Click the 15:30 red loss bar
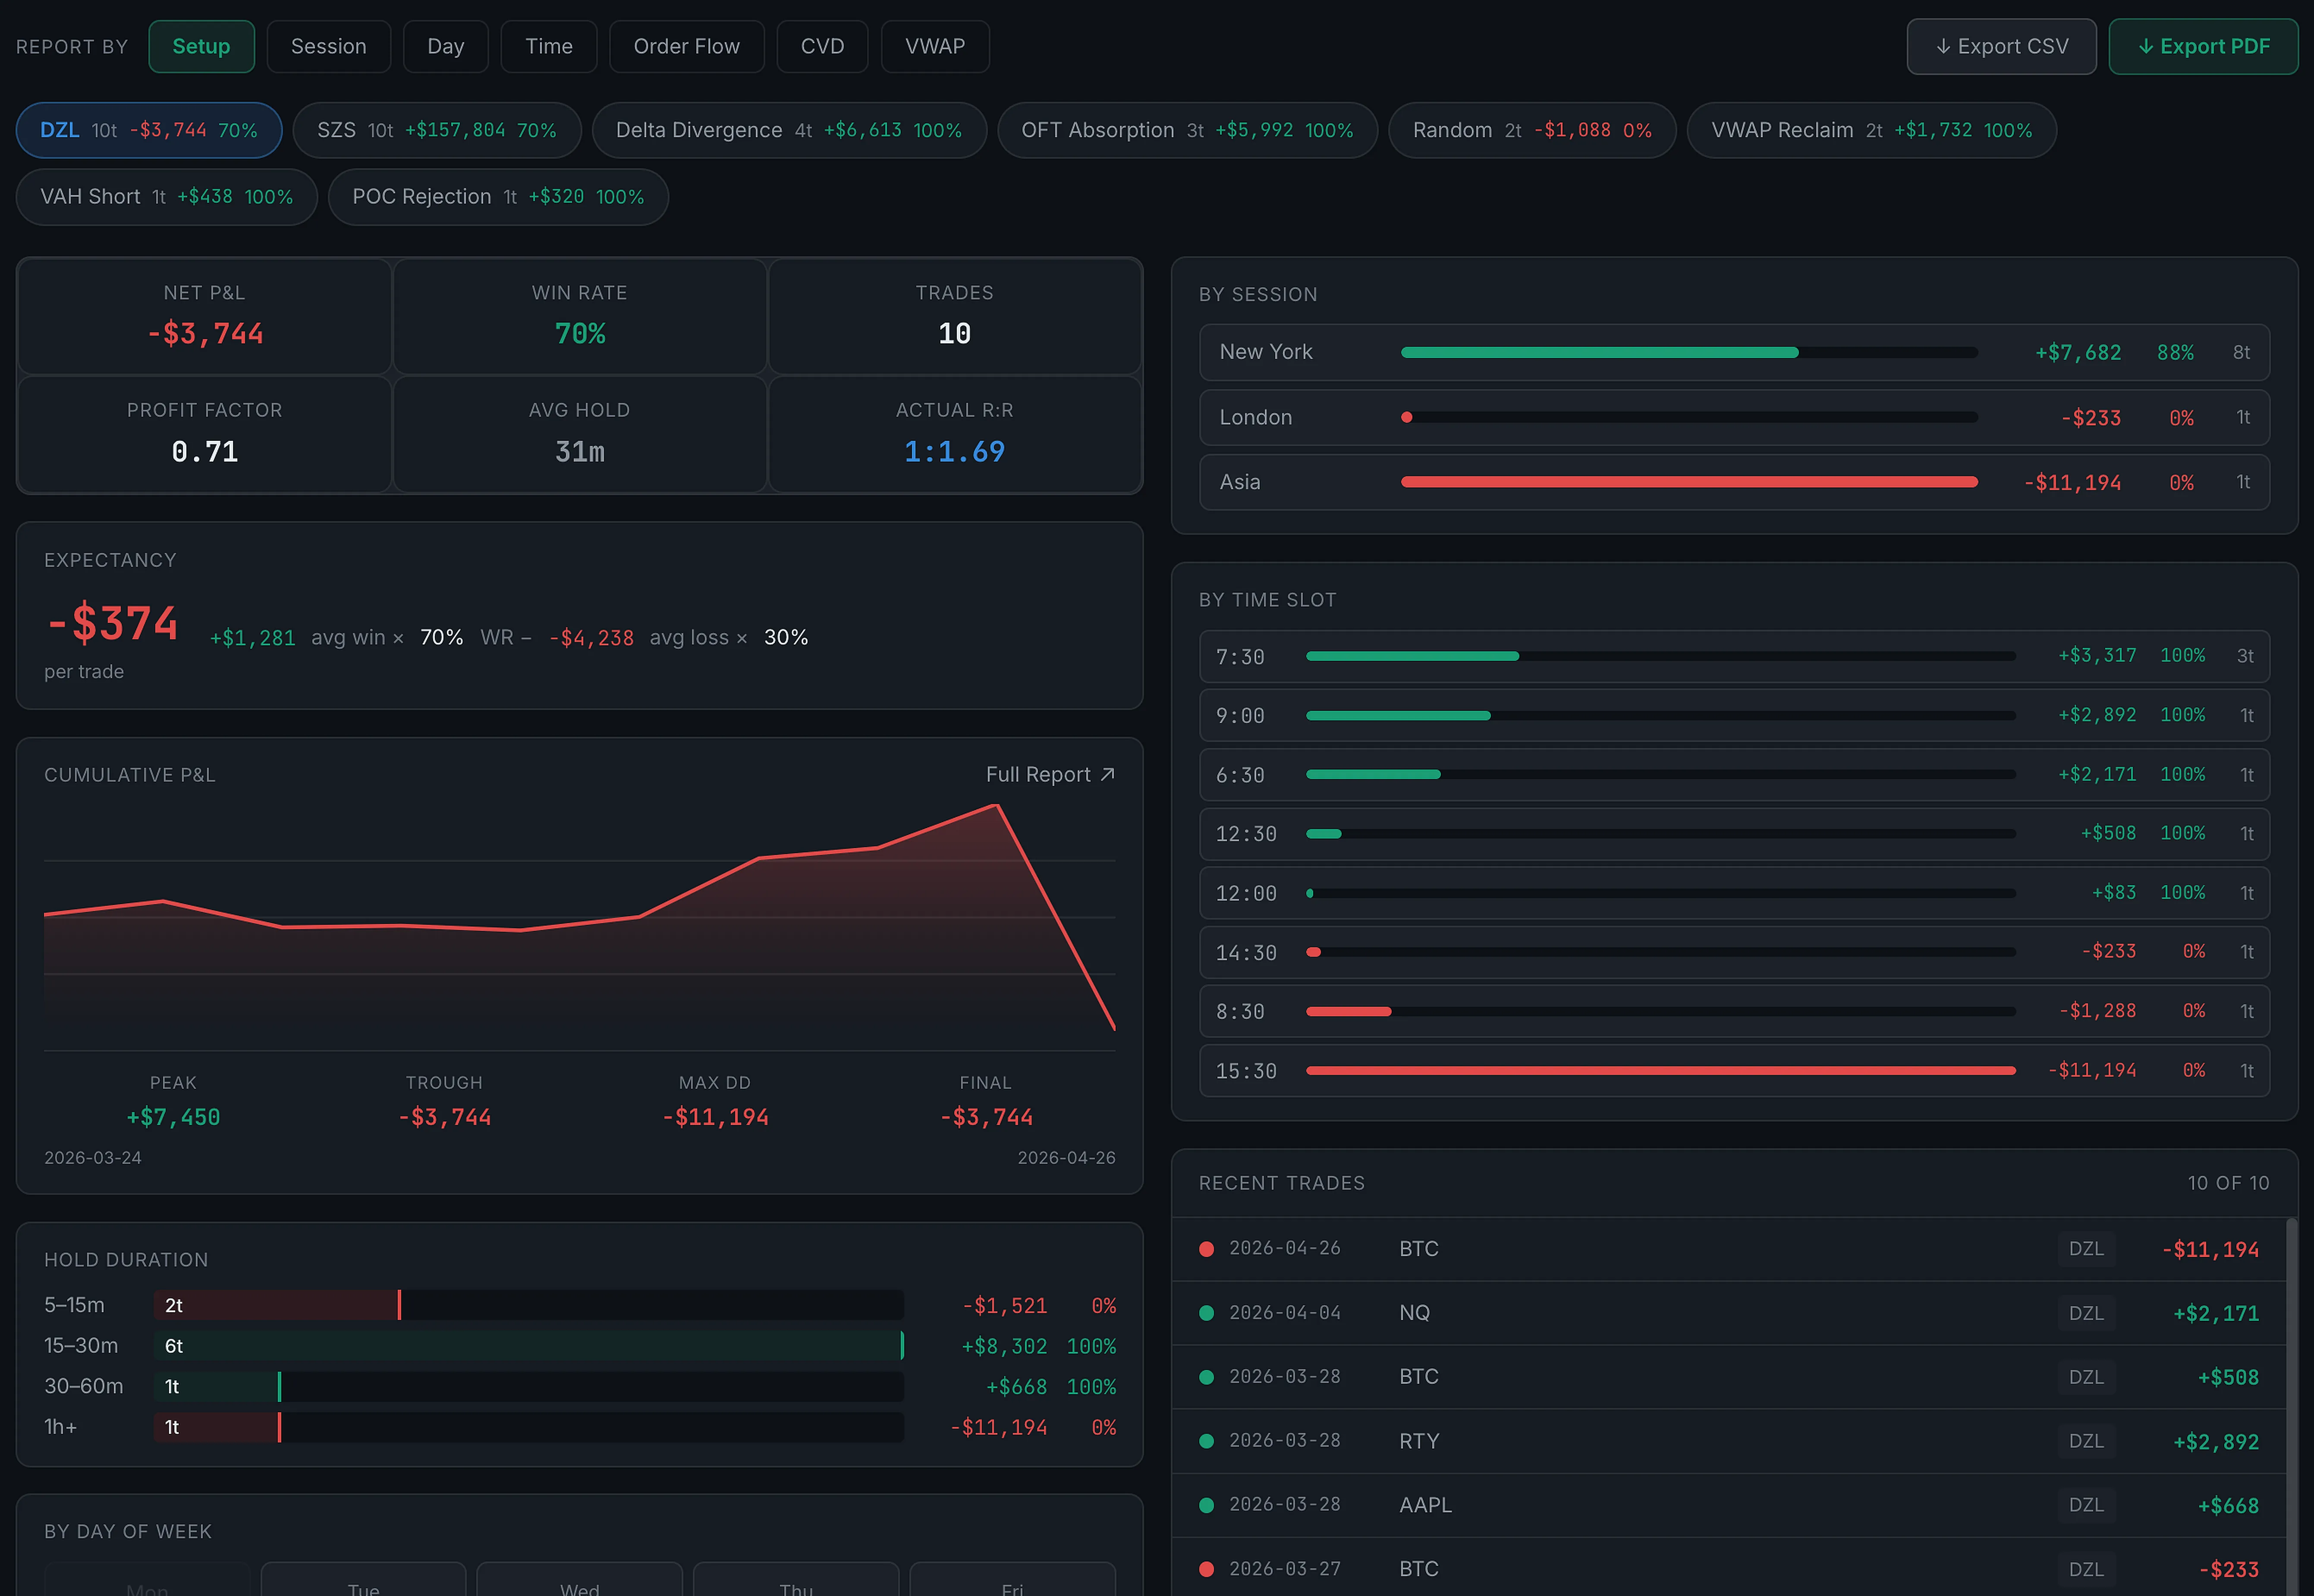 click(1660, 1071)
